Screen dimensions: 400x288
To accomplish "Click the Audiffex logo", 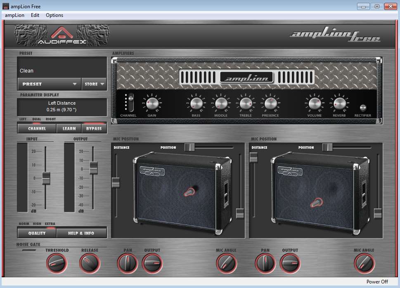I will click(62, 35).
